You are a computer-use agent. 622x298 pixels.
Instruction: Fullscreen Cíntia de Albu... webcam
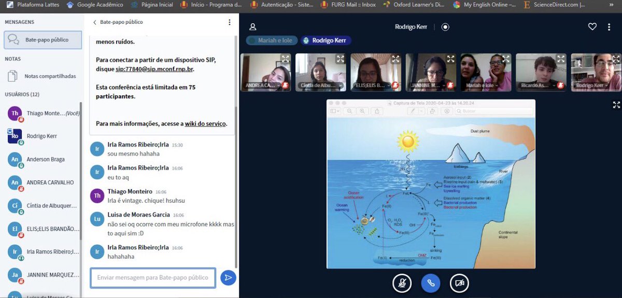click(x=340, y=59)
